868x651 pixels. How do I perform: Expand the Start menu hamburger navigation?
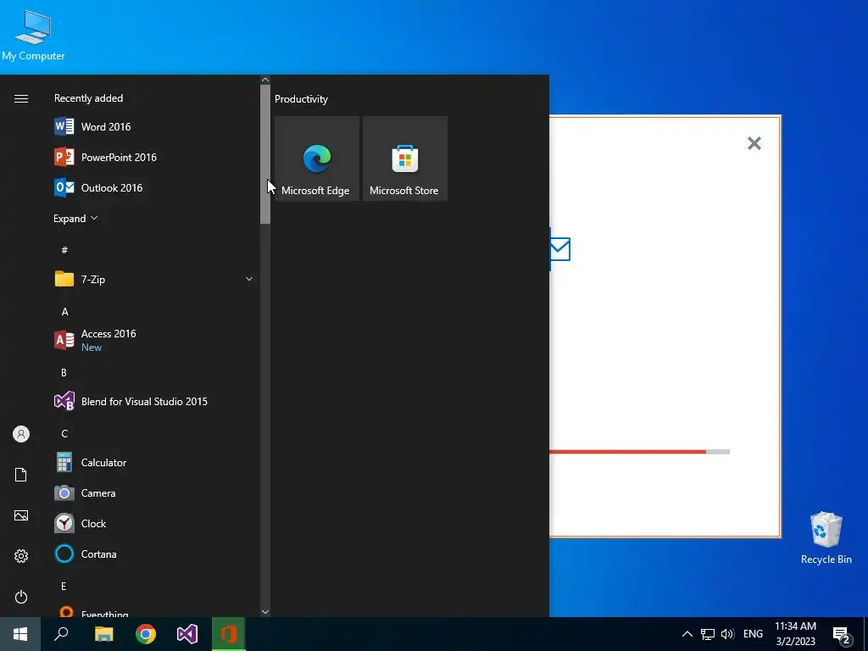(21, 98)
